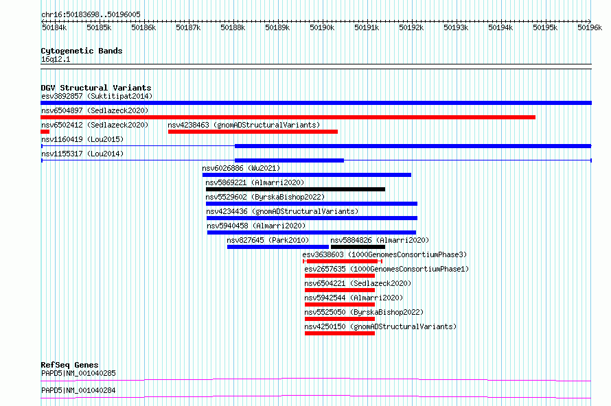Open nsv6504897 (Sedlazeck2020) variant label
The width and height of the screenshot is (611, 406).
(x=95, y=110)
